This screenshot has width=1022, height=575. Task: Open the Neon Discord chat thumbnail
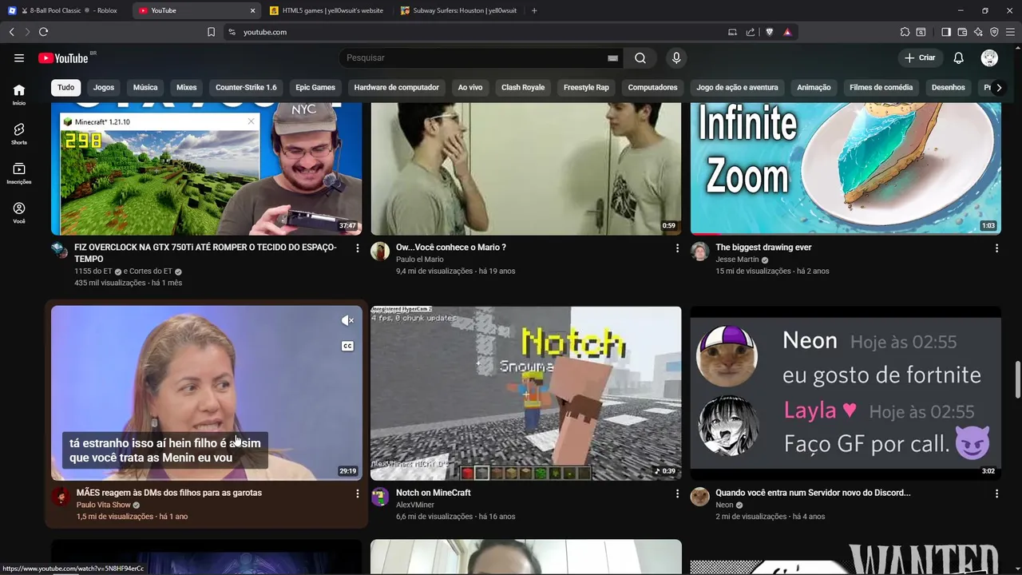point(846,392)
